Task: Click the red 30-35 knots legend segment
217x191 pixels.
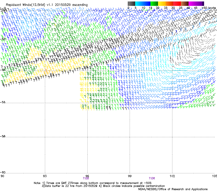Action: [x=177, y=4]
